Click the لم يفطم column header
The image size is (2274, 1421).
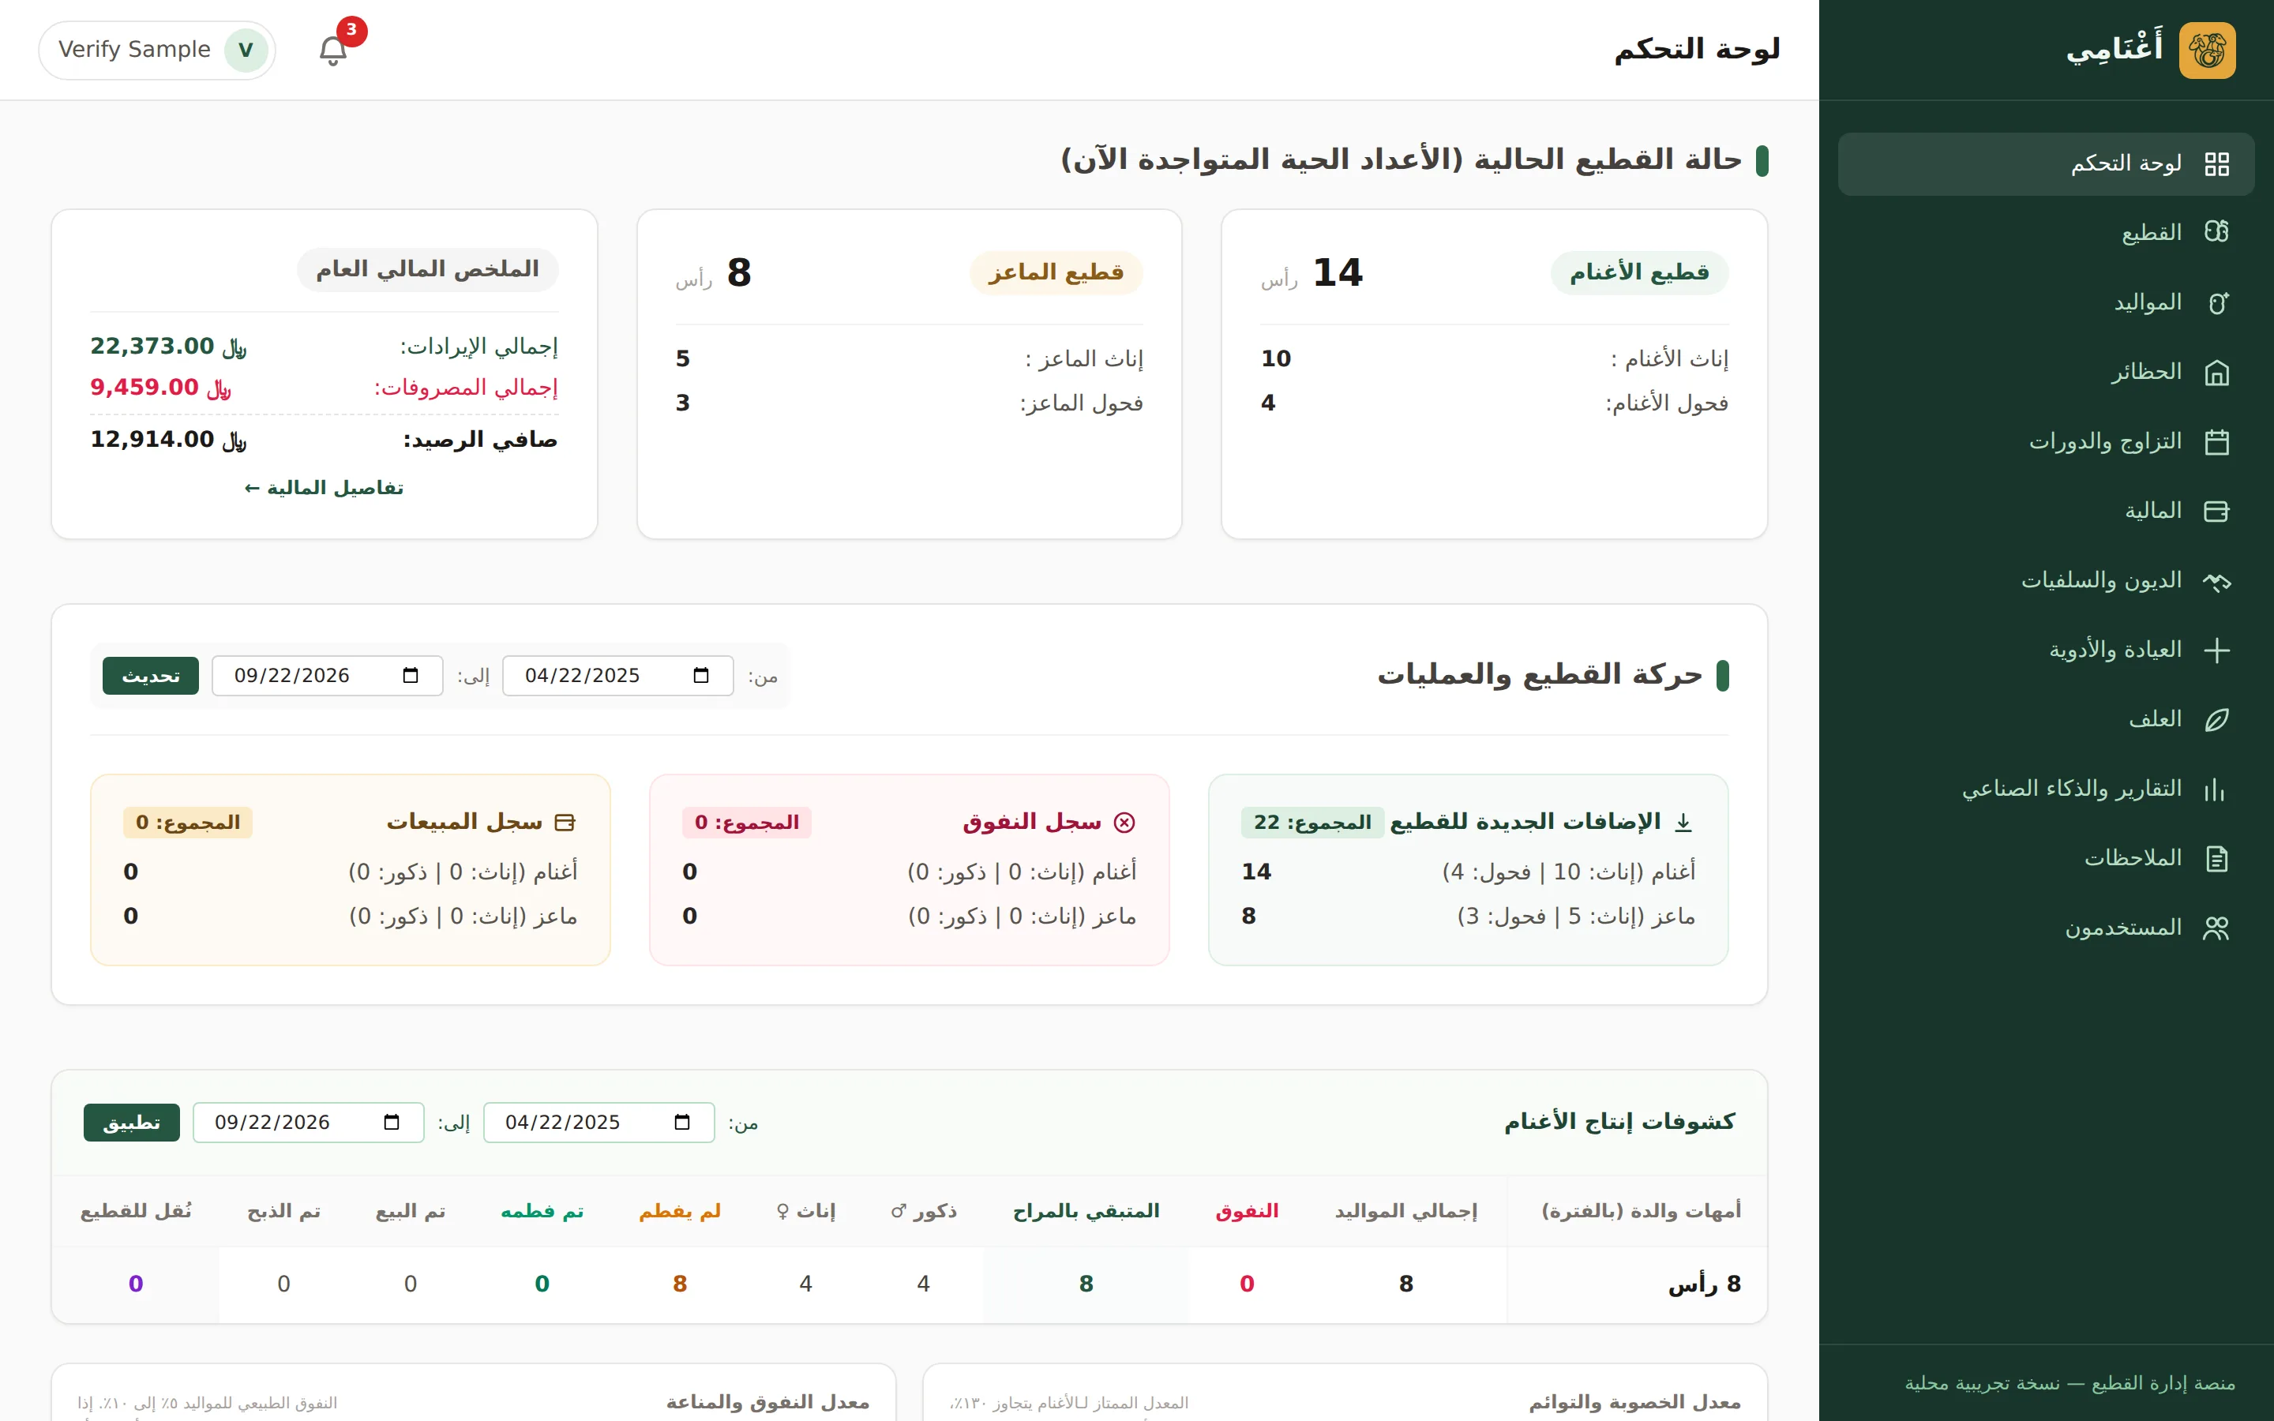pos(679,1210)
